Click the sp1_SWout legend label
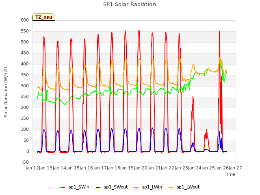Screen dimensions: 260x195 coord(116,187)
